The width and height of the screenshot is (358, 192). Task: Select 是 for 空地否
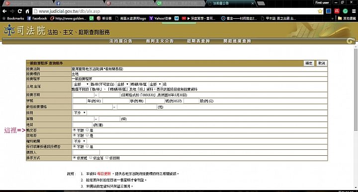[x=87, y=135]
